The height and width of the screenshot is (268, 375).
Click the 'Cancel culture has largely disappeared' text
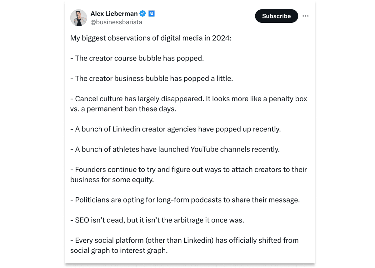pos(137,99)
